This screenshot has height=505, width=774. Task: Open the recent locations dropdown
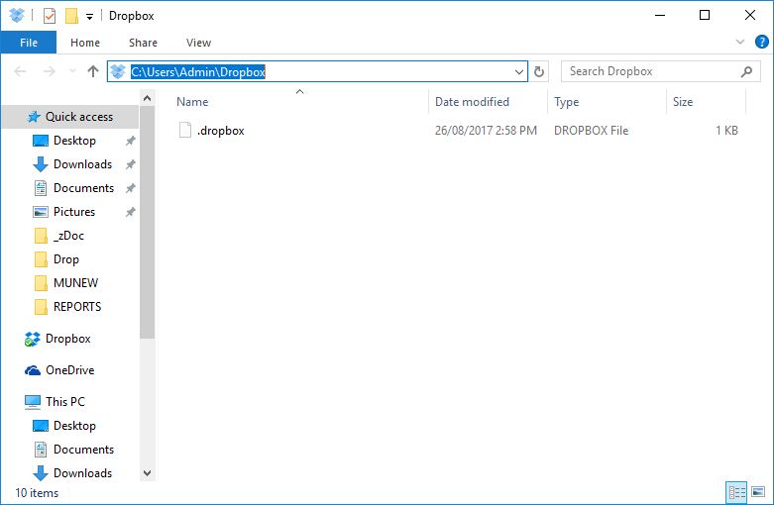point(72,71)
